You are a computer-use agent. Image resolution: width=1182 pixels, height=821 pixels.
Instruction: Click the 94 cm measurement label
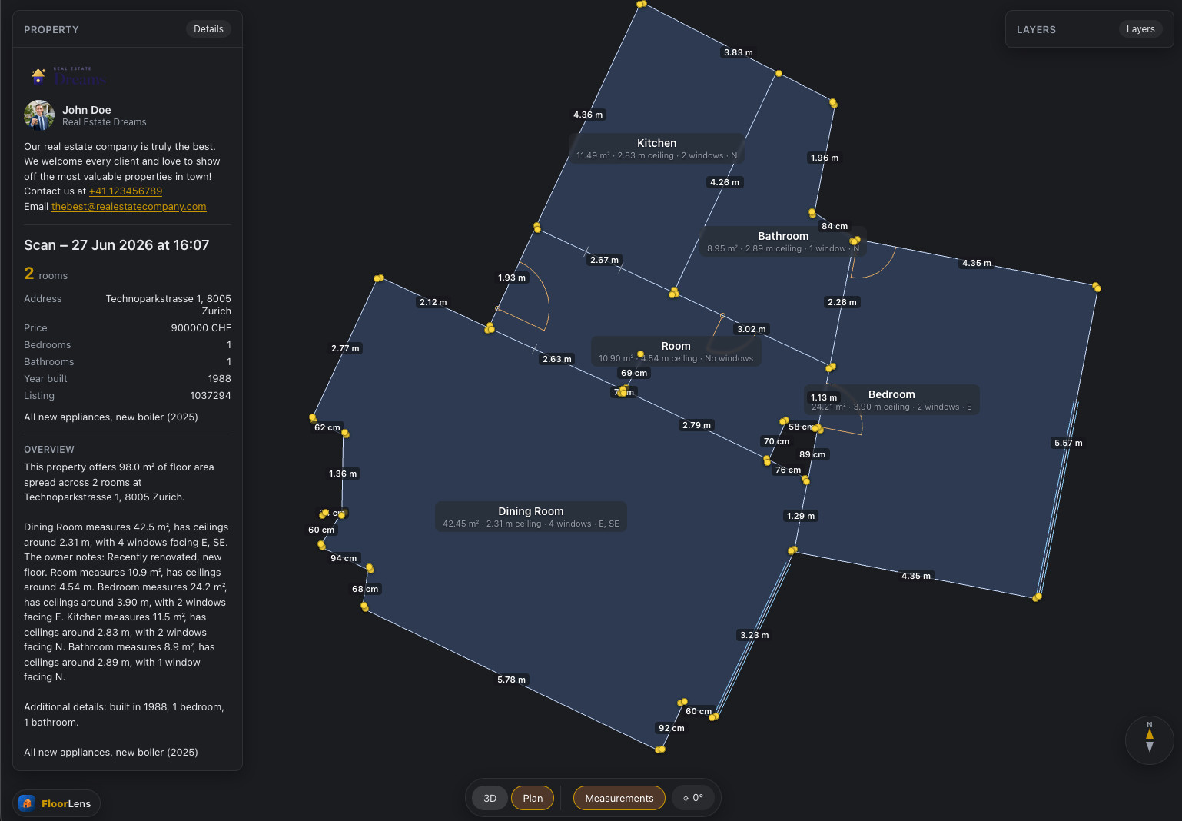344,558
